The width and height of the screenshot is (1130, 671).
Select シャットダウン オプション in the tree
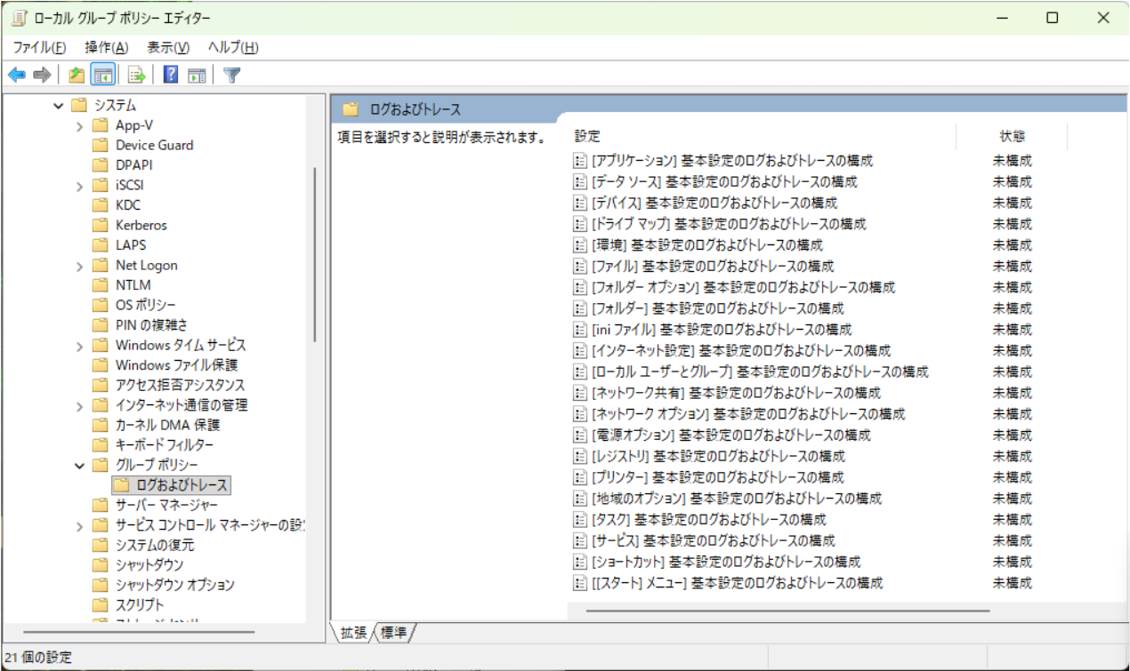(x=175, y=585)
